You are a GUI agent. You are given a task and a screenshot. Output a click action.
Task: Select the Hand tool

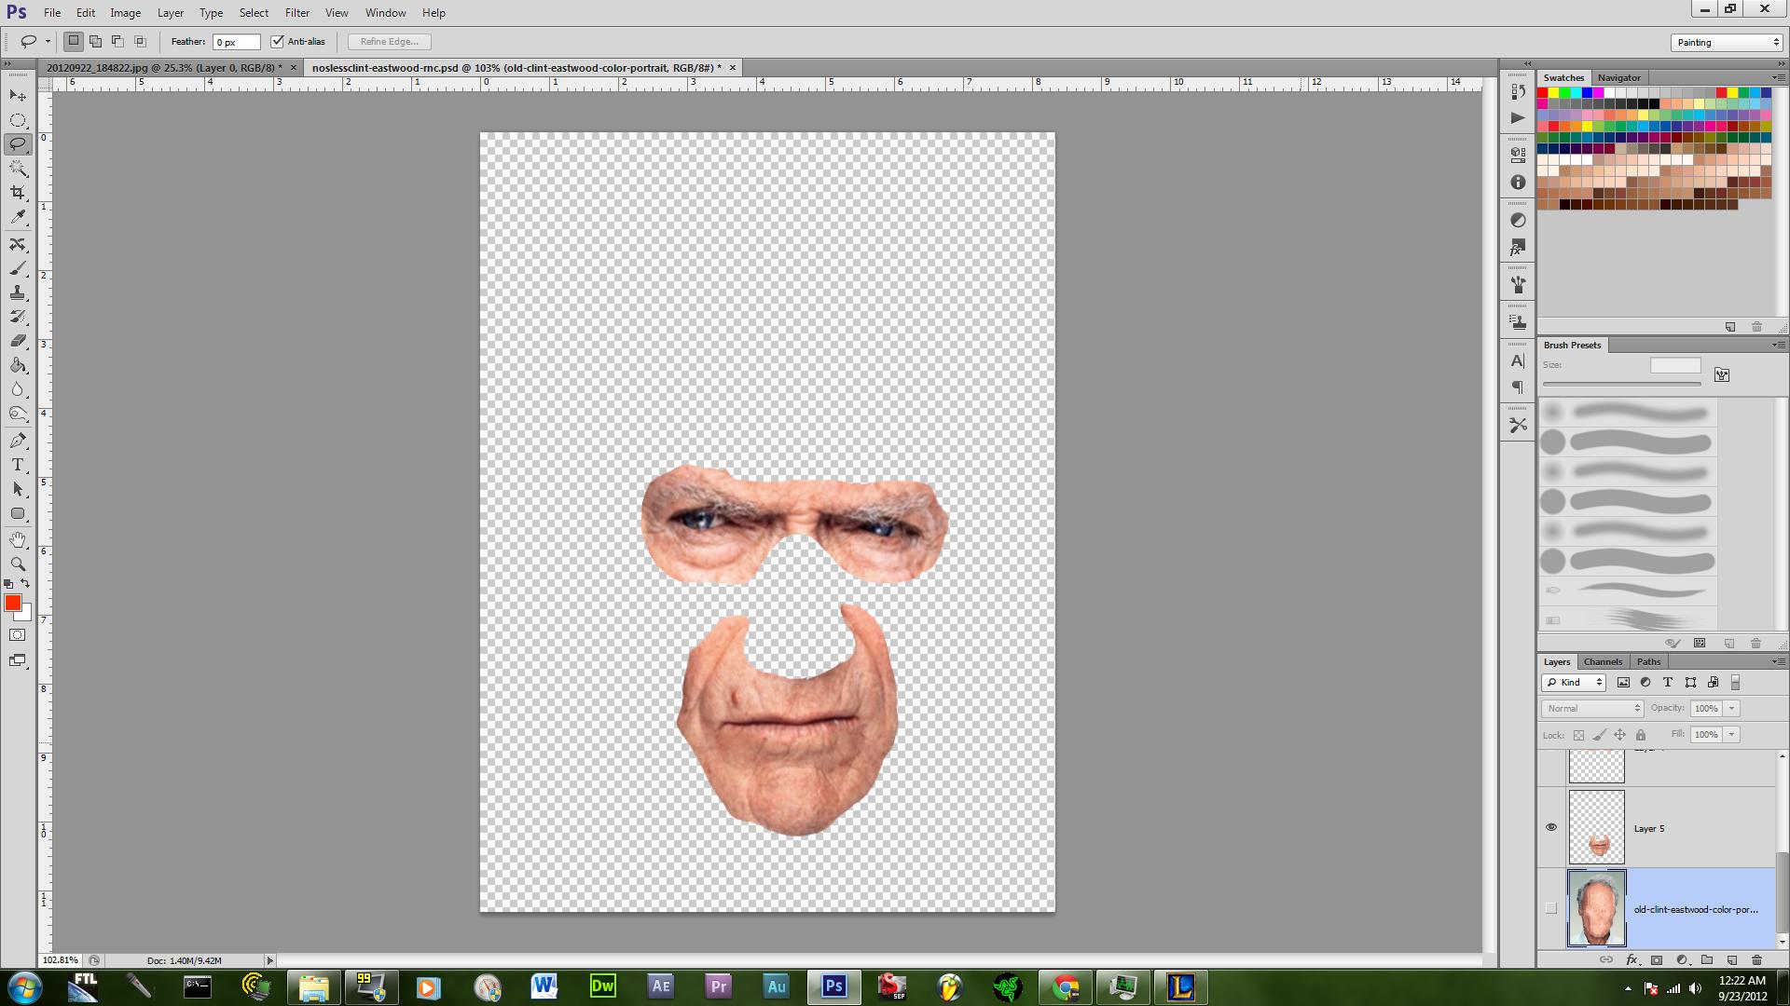(18, 540)
